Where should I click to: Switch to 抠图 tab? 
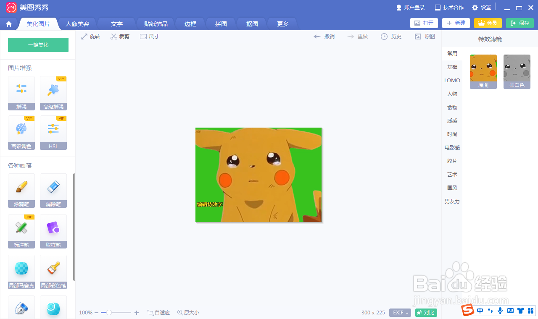[252, 24]
